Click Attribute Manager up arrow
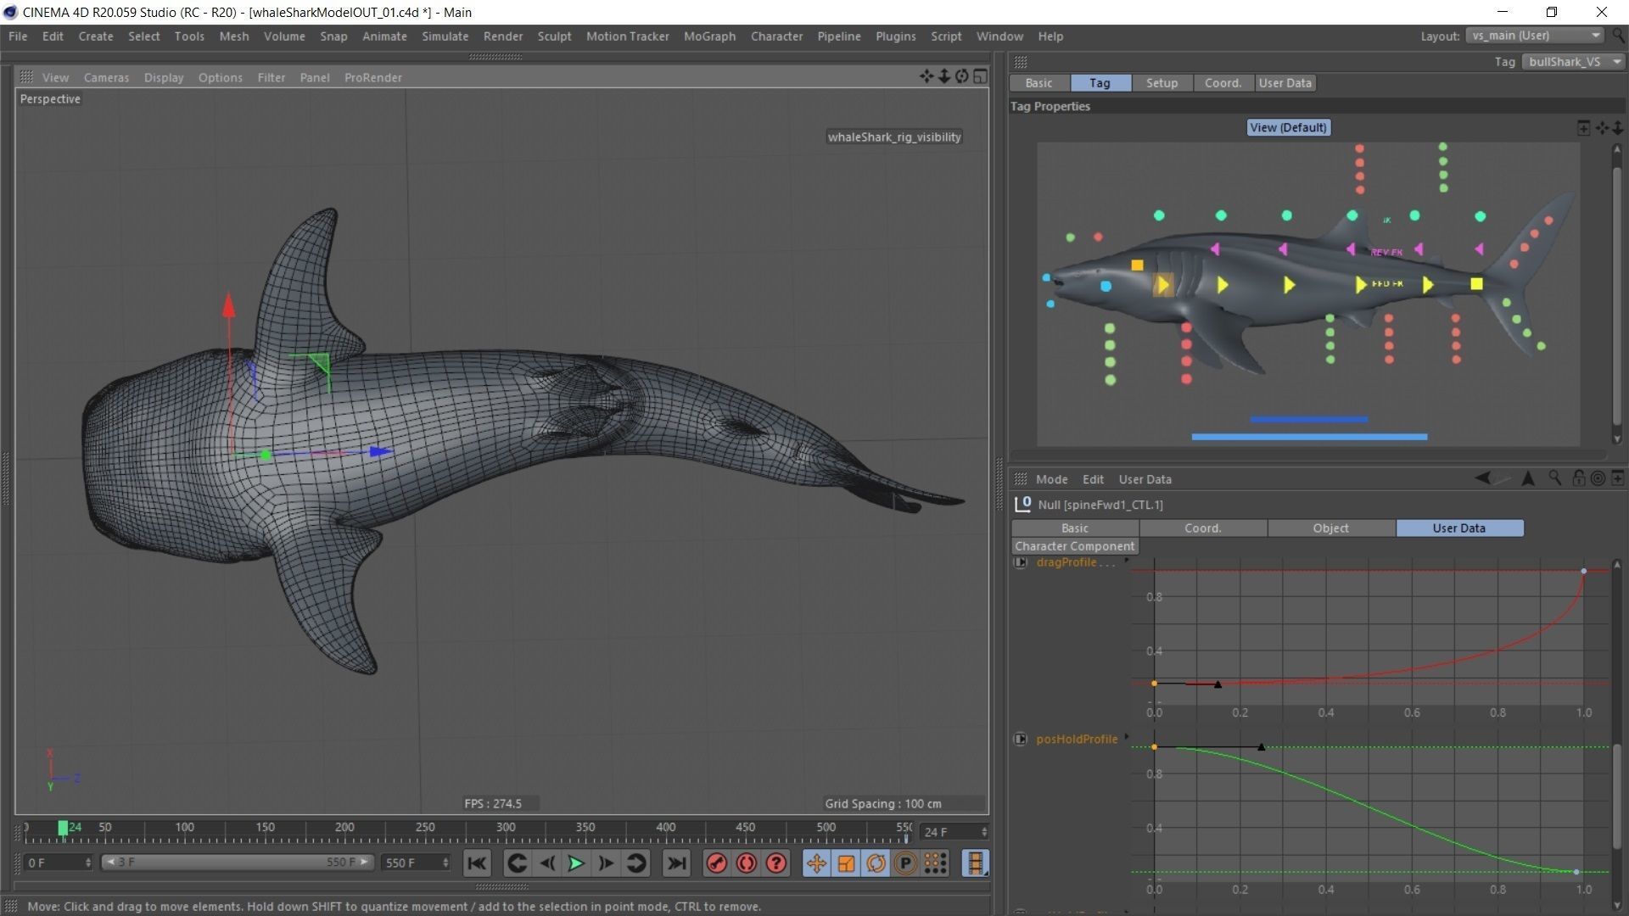The height and width of the screenshot is (916, 1629). click(x=1528, y=478)
